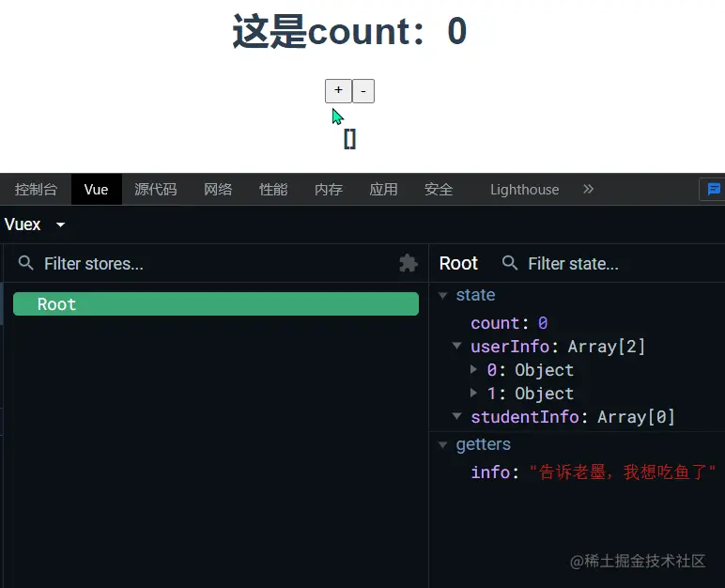Open the Vuex inspector dropdown
Screen dimensions: 725x588
pyautogui.click(x=35, y=224)
